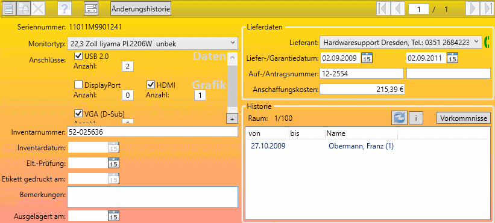Open the Elt.-Prüfung calendar icon

click(113, 163)
